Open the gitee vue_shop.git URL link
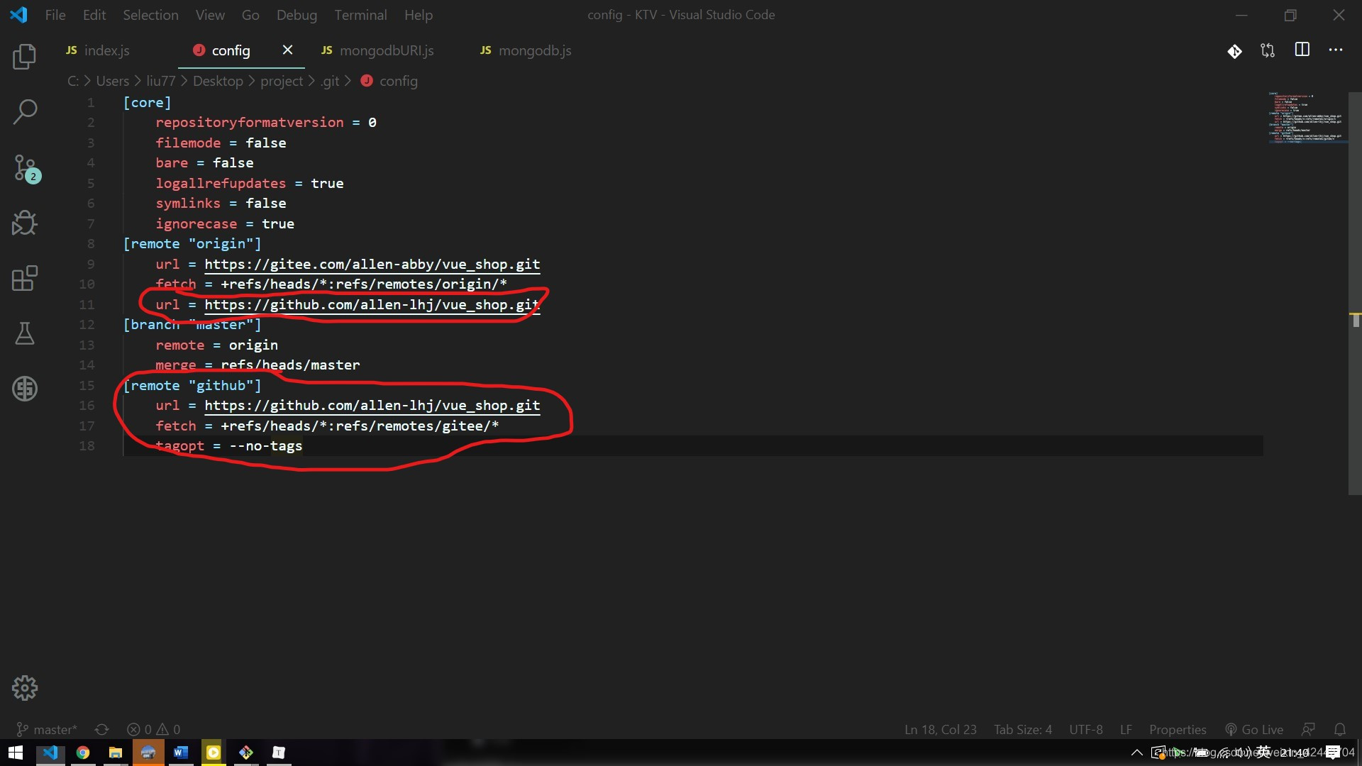The width and height of the screenshot is (1362, 766). pyautogui.click(x=372, y=264)
